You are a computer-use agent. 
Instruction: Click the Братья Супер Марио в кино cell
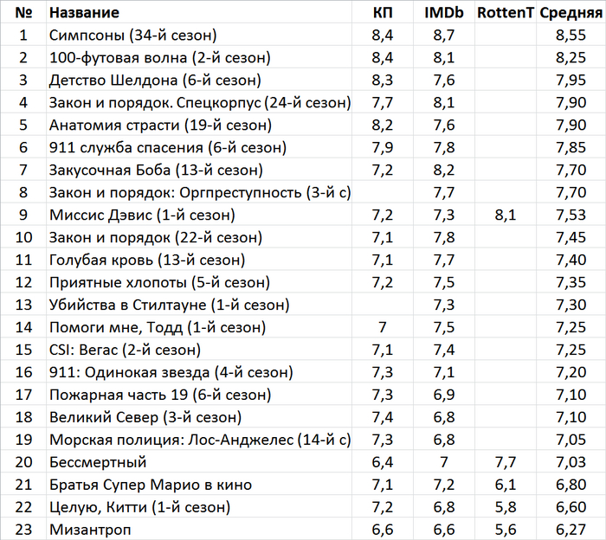pos(151,485)
